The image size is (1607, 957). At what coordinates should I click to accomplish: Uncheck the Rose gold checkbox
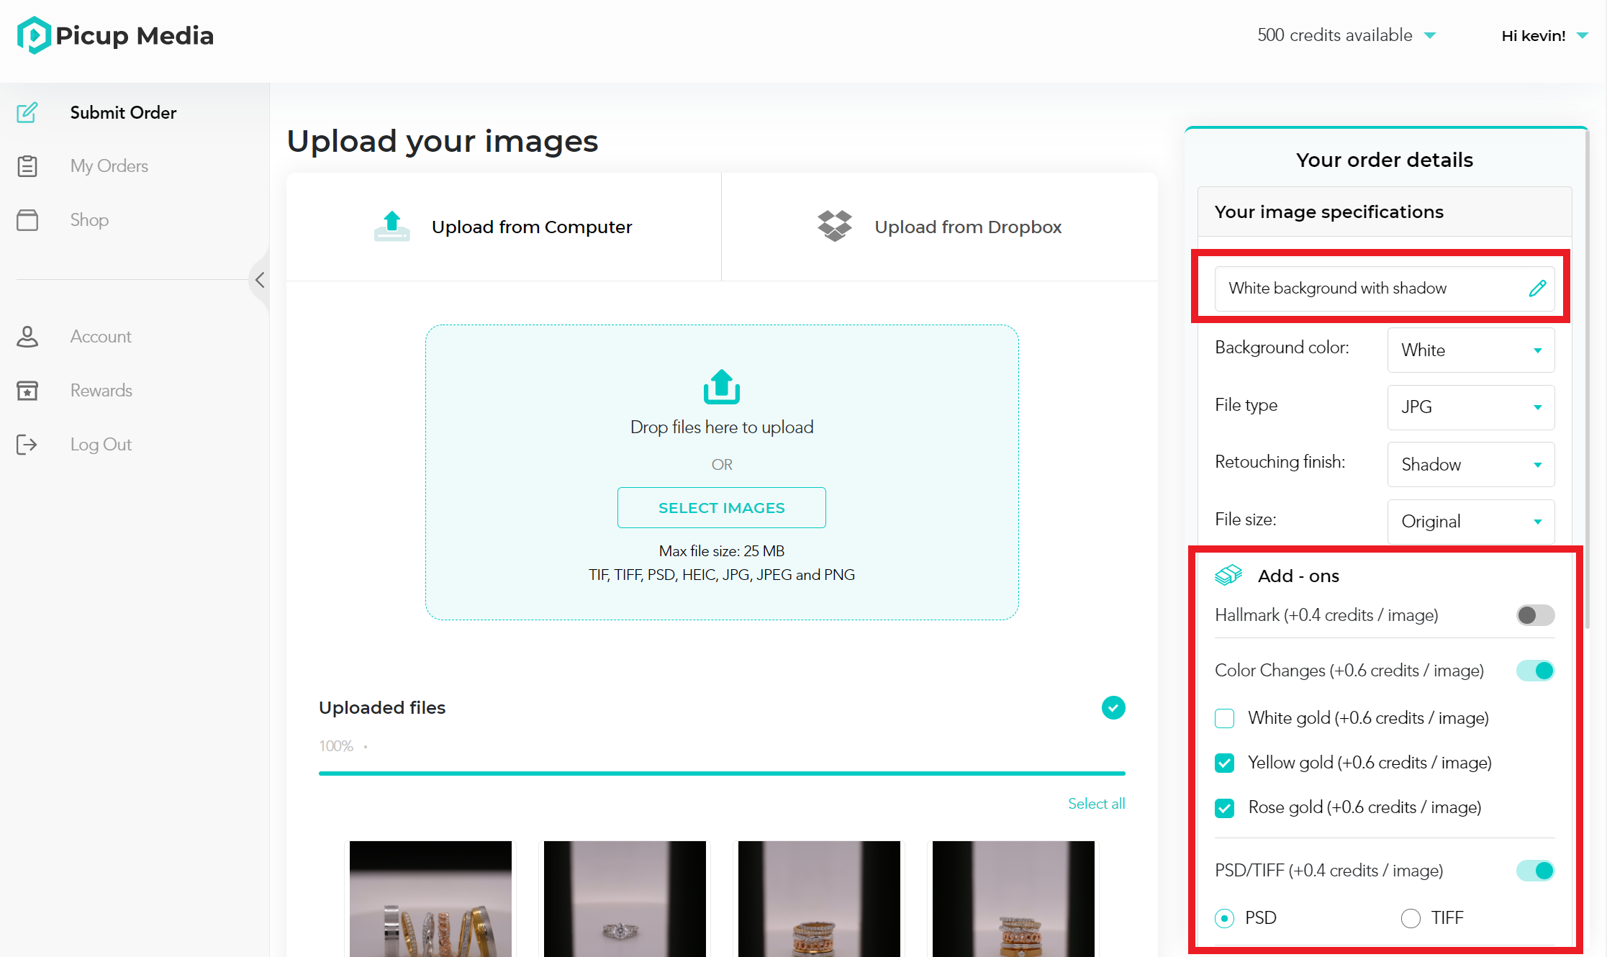point(1224,808)
